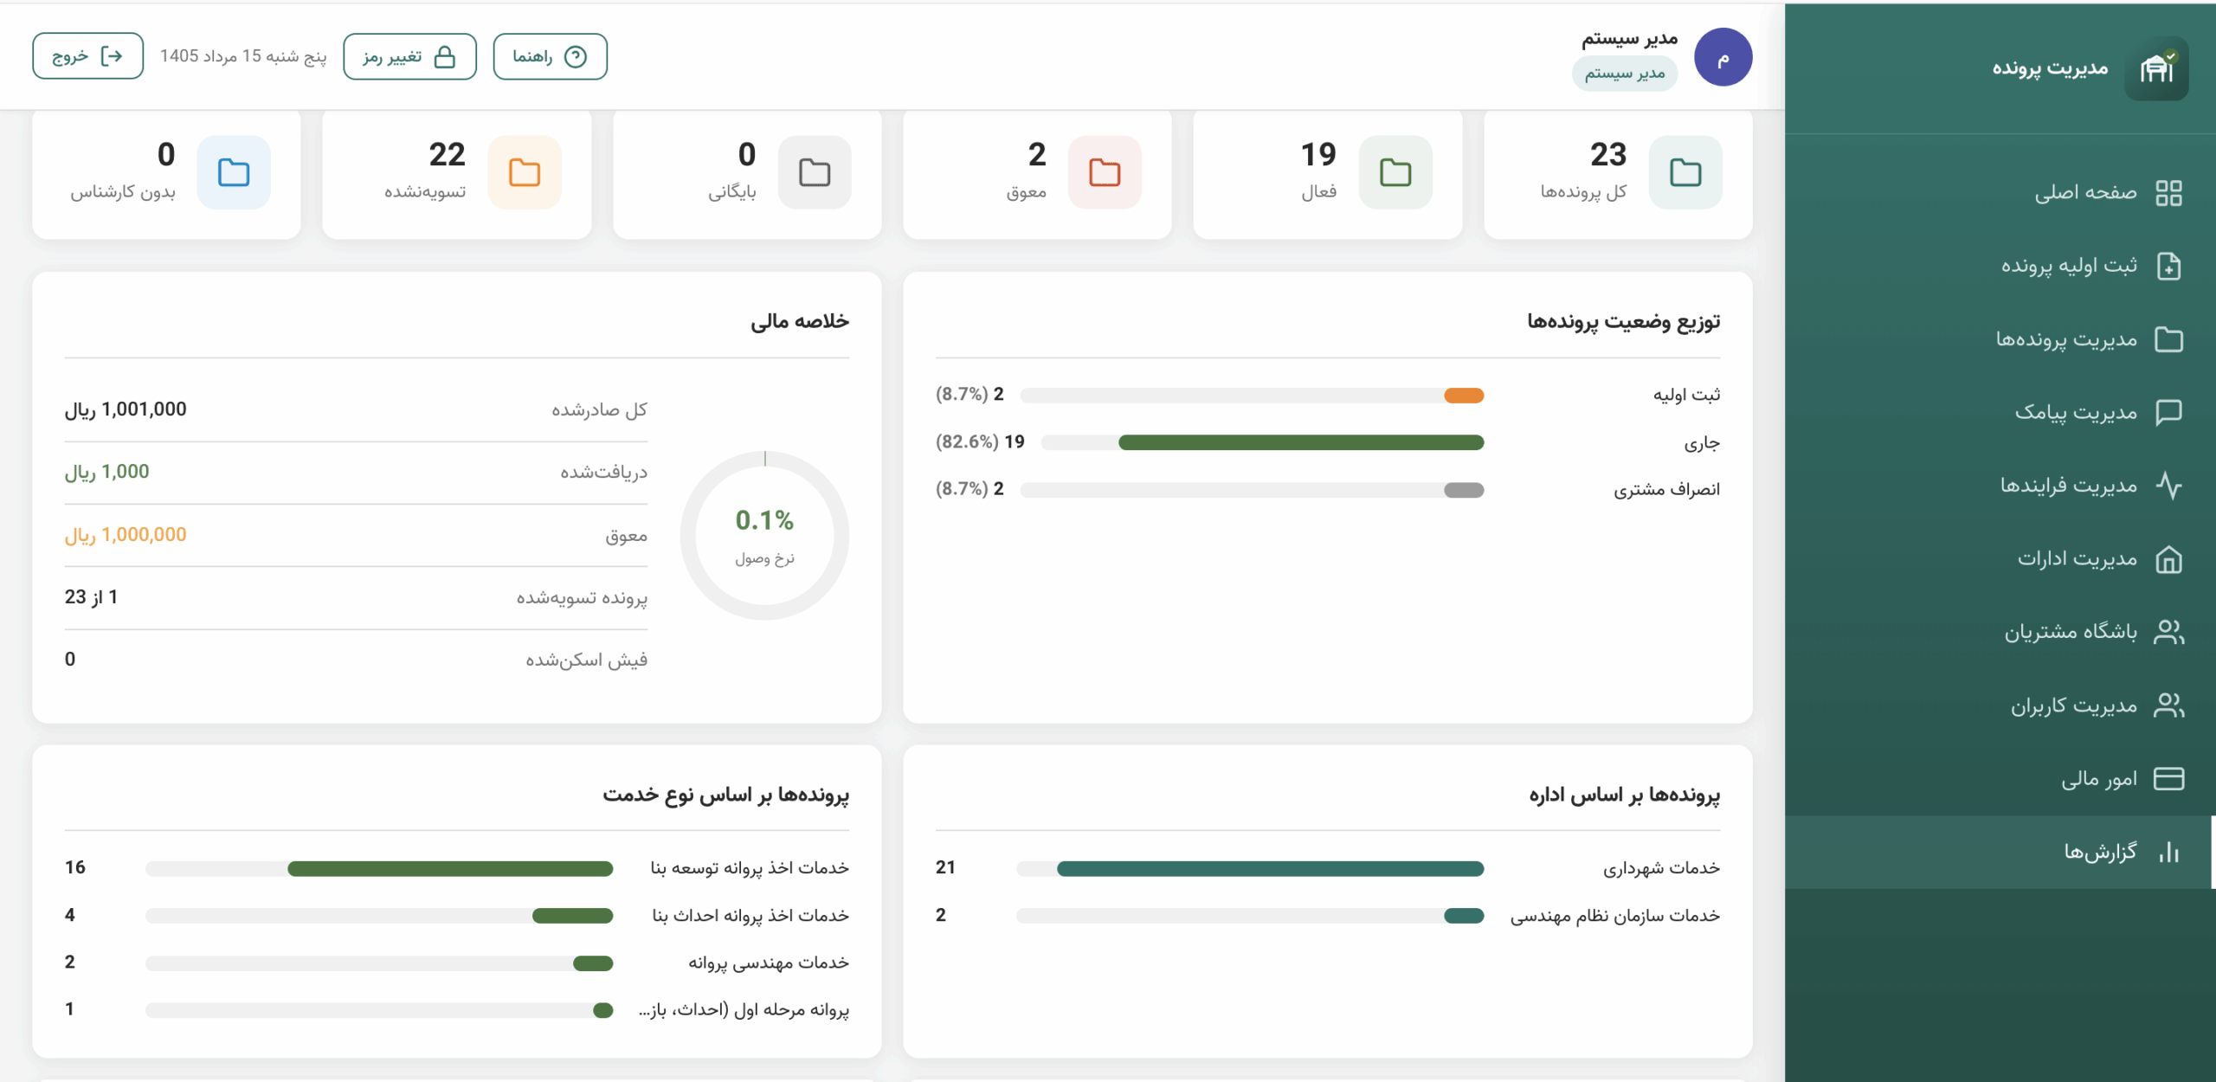Screen dimensions: 2216x1082
Task: Open مدیریت پرونده‌ها in the sidebar
Action: [2000, 339]
